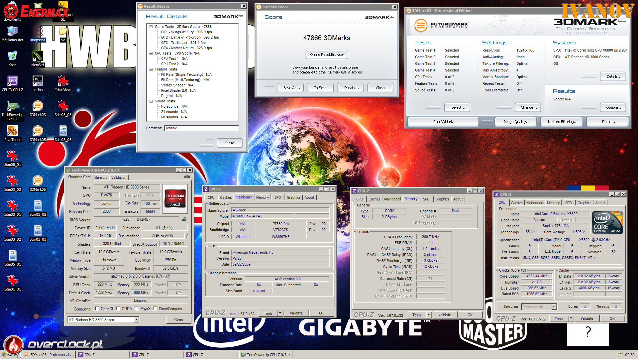Open Caches tab in CPU-Z Mainboard window
The width and height of the screenshot is (638, 359).
[226, 197]
